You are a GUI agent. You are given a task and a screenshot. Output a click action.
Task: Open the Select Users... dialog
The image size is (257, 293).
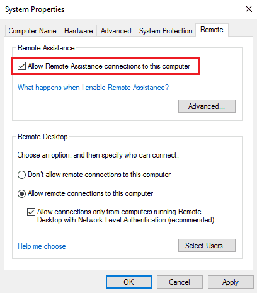click(x=207, y=245)
